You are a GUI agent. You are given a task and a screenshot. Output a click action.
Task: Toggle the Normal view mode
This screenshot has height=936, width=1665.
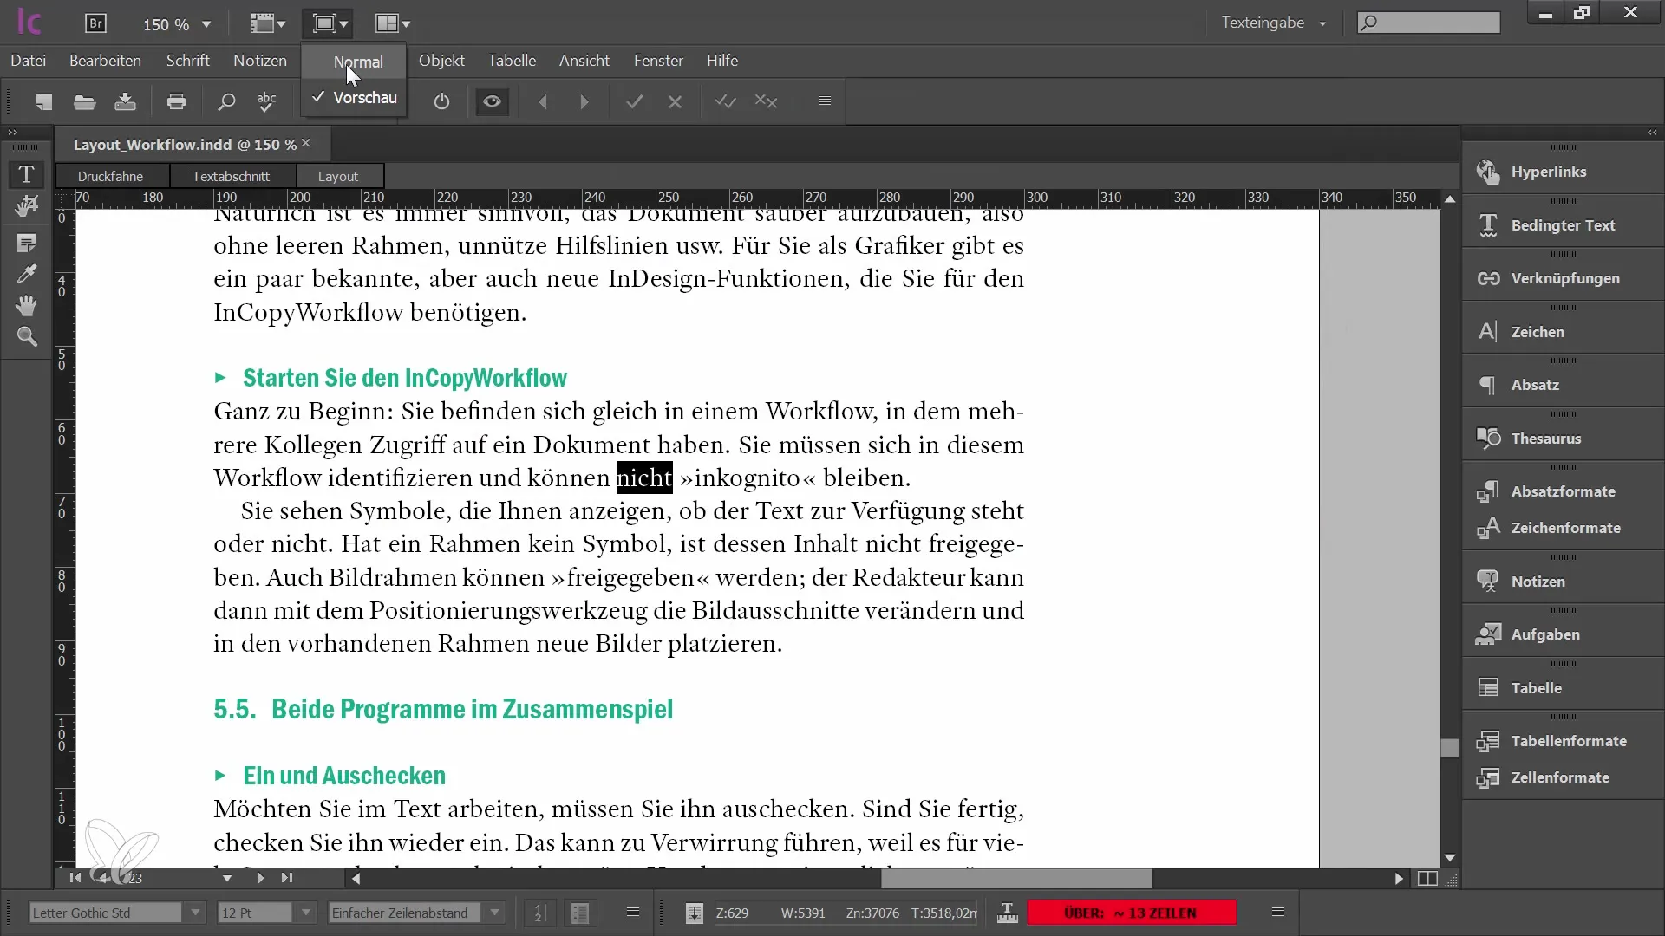358,62
